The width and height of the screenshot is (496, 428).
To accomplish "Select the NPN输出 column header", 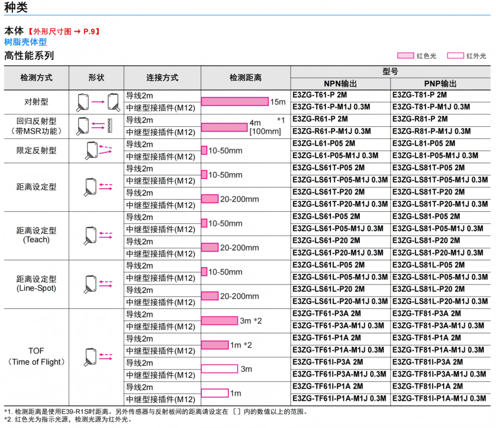I will (x=341, y=83).
